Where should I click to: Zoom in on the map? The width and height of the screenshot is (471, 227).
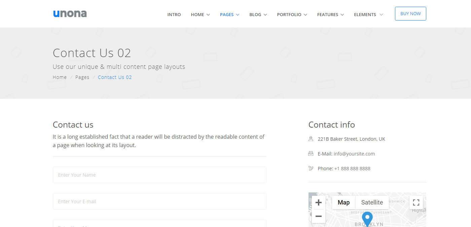coord(319,202)
